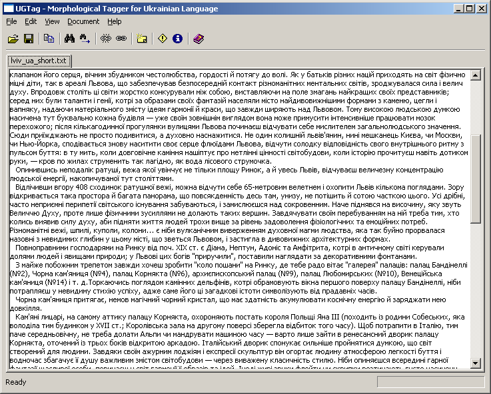Minimize the UGTag window

click(x=458, y=9)
